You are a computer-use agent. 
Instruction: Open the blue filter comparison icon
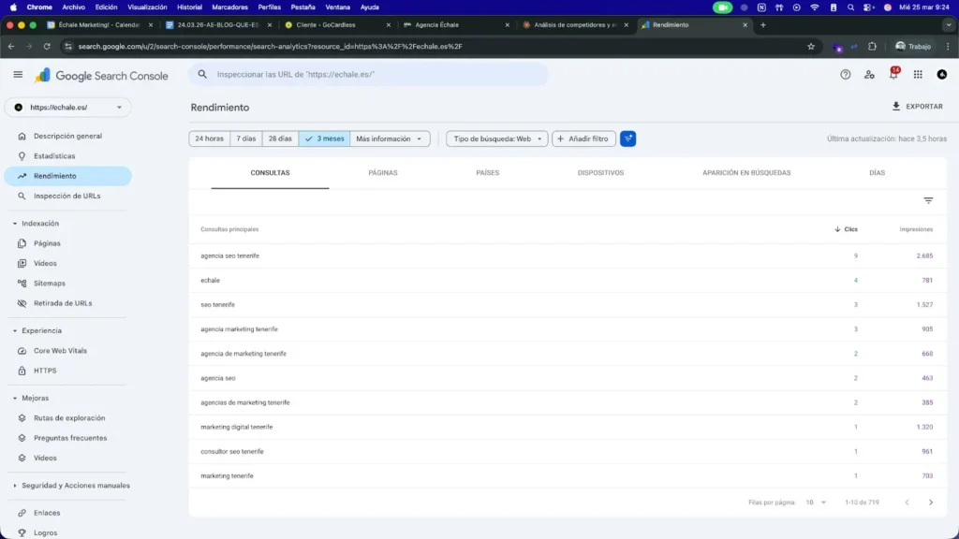[x=627, y=138]
